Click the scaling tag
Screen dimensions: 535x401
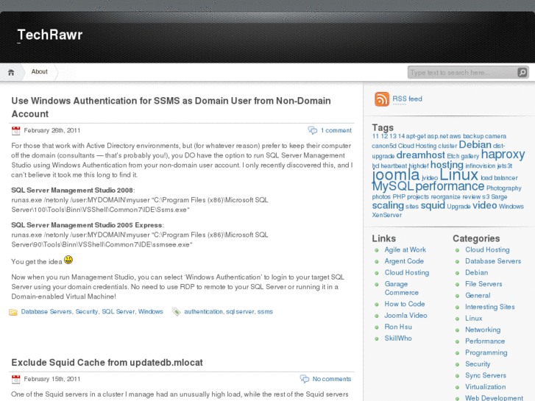click(x=388, y=206)
